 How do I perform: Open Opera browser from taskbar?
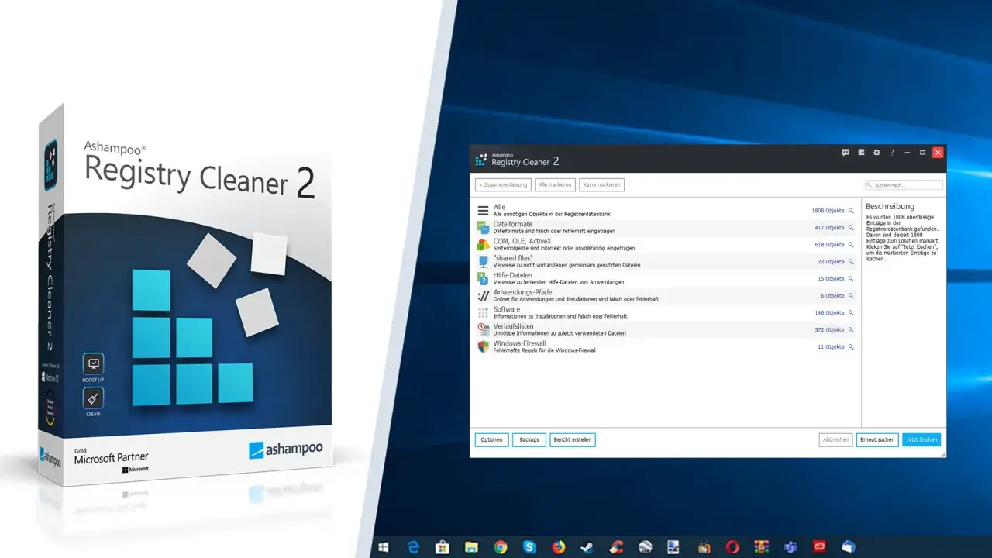733,547
